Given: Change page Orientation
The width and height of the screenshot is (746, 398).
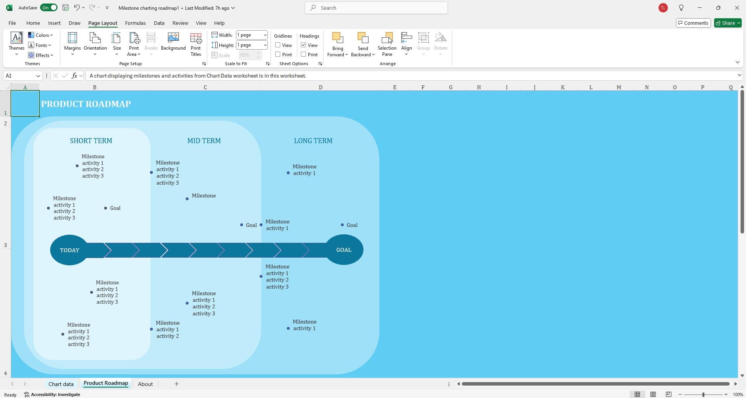Looking at the screenshot, I should pos(95,43).
